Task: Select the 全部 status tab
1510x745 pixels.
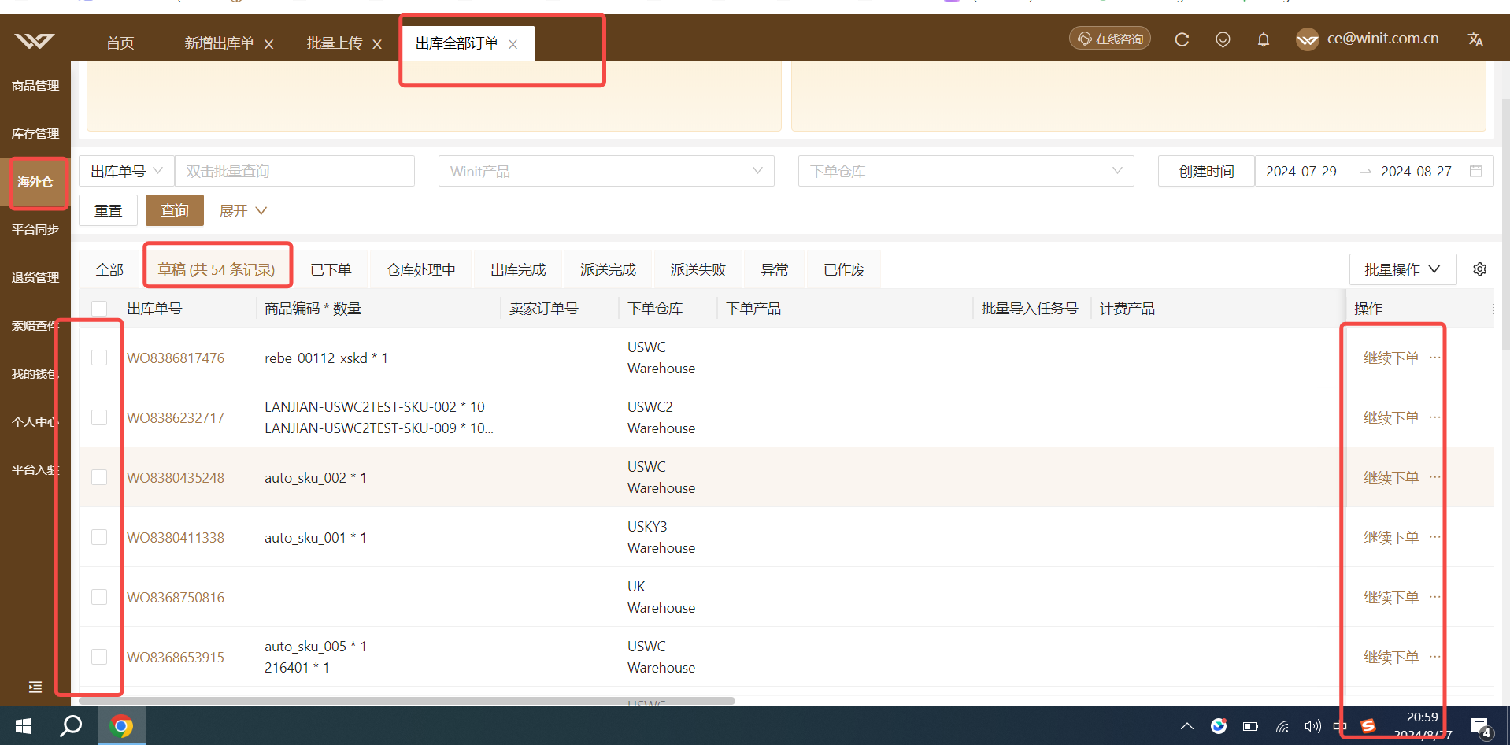Action: pyautogui.click(x=109, y=270)
